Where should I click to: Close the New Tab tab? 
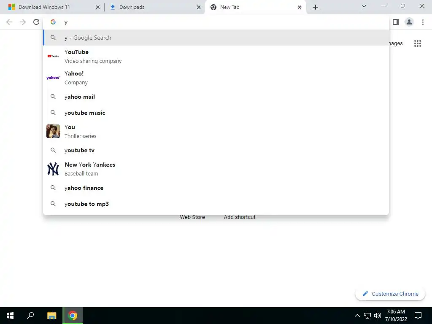300,7
